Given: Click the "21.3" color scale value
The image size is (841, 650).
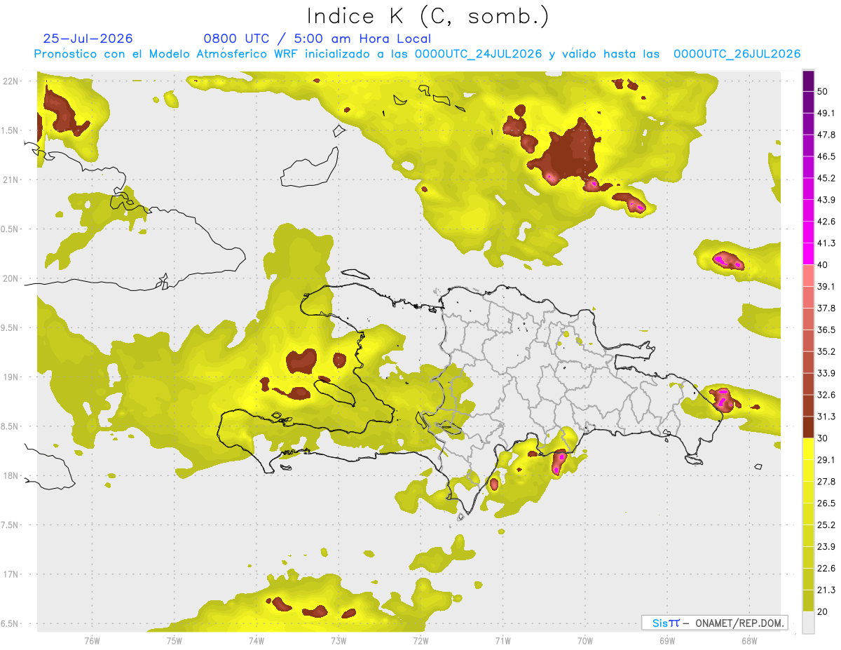Looking at the screenshot, I should point(826,590).
